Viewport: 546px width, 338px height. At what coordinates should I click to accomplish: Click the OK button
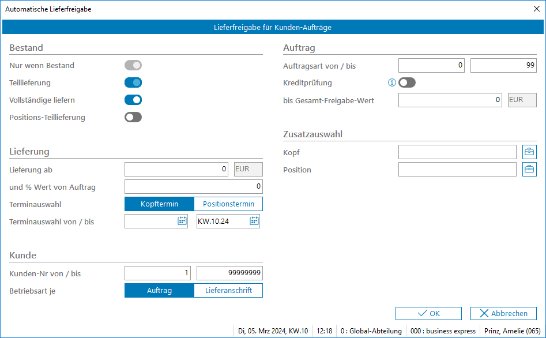(428, 313)
